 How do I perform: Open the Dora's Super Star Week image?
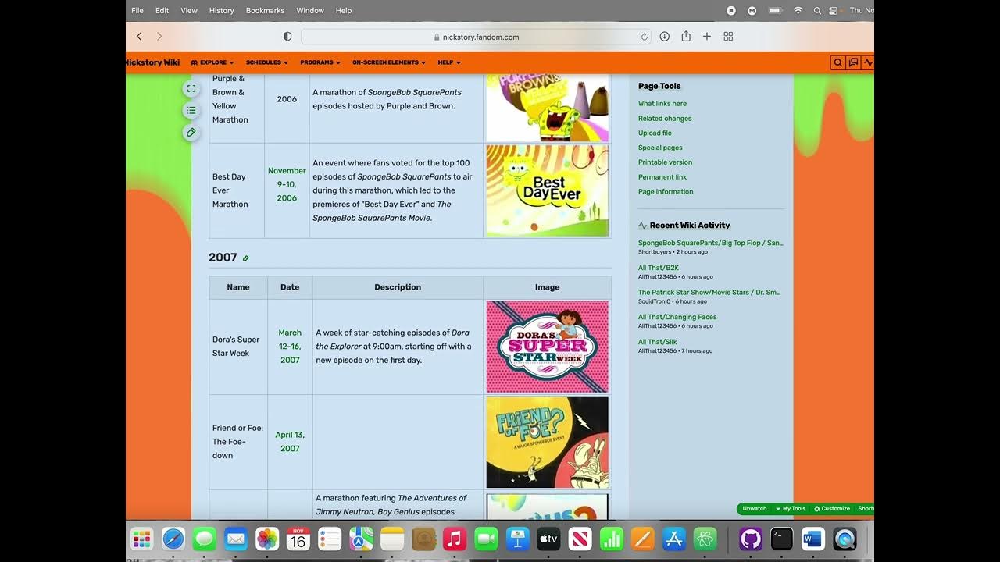point(547,347)
